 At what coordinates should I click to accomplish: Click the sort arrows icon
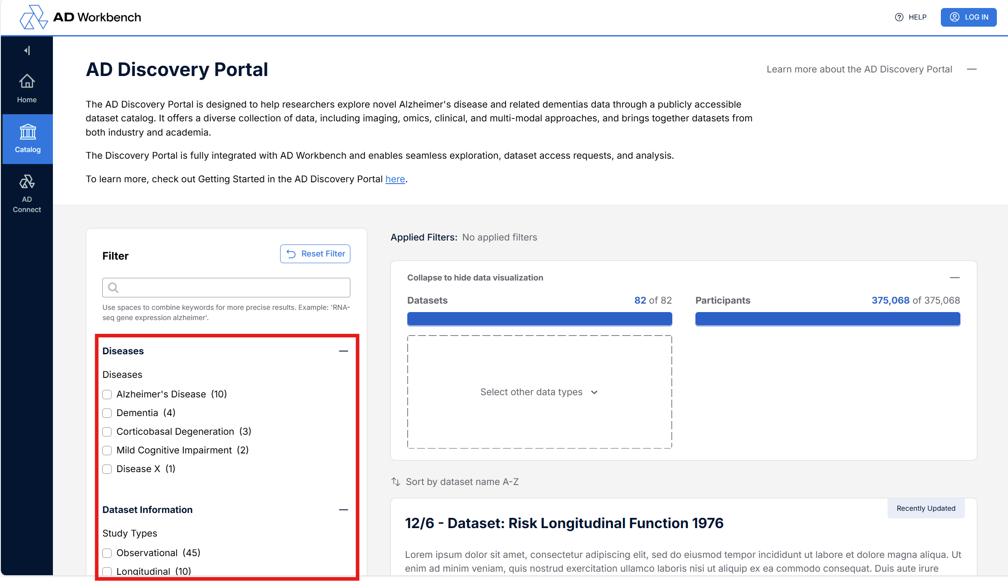(396, 482)
